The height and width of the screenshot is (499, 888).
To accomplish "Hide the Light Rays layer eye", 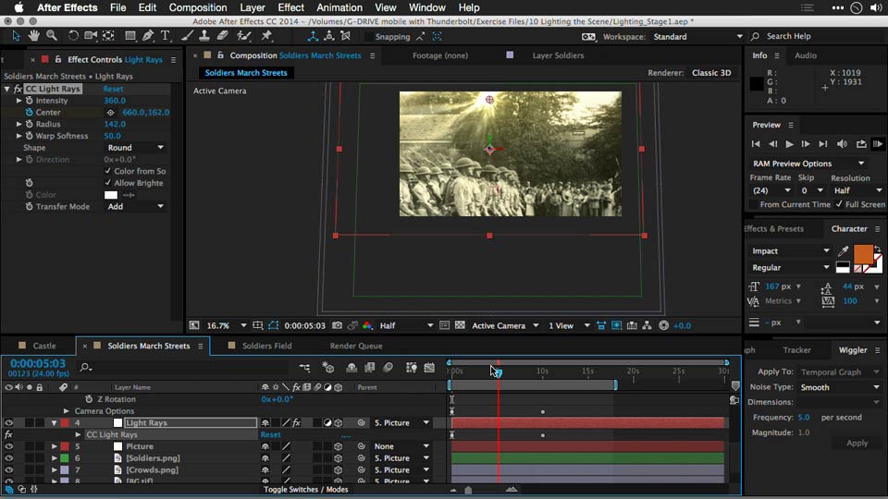I will pos(8,422).
